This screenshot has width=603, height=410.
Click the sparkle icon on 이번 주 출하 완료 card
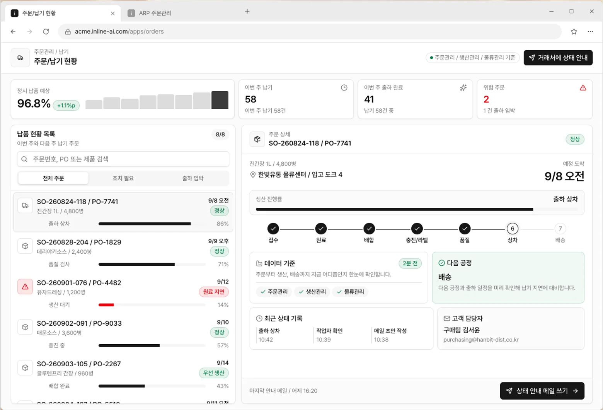[463, 88]
